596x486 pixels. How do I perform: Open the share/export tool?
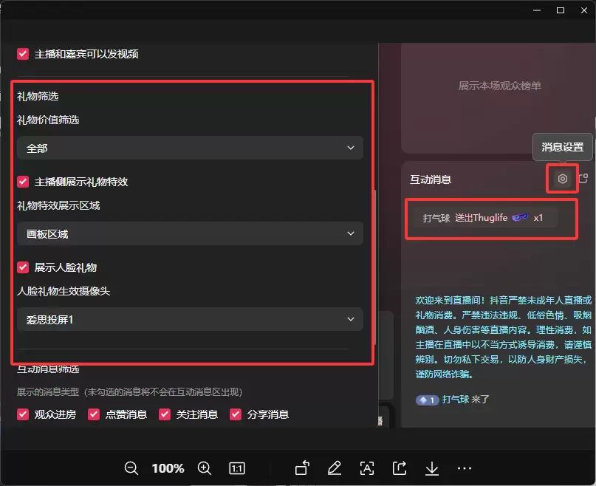[399, 468]
